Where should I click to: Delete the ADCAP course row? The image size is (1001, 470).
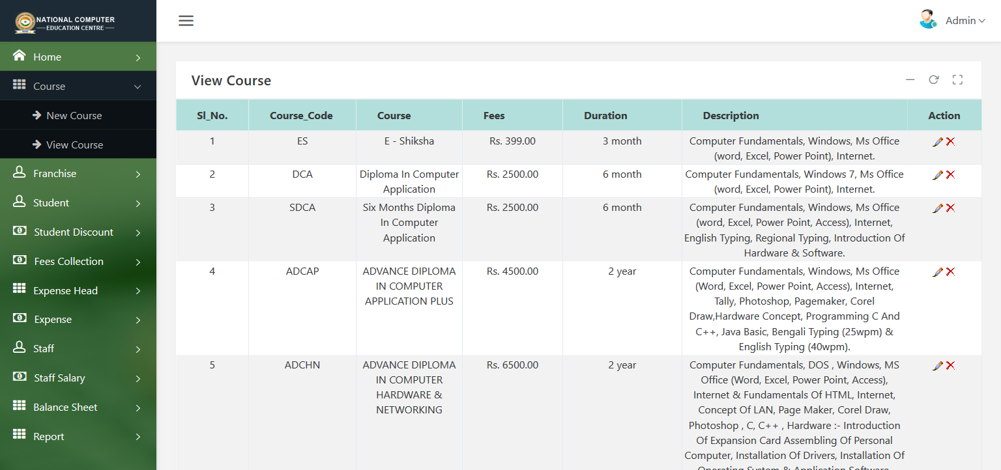[950, 271]
